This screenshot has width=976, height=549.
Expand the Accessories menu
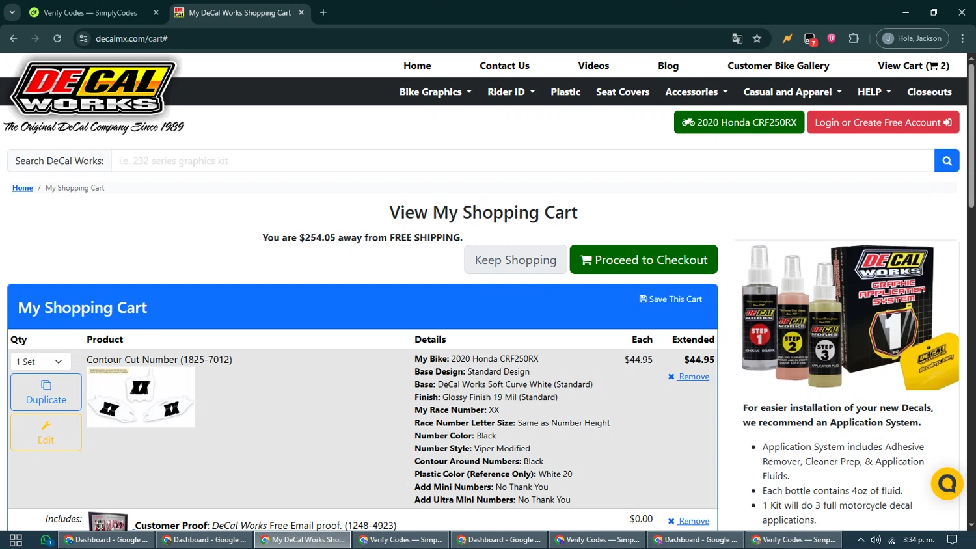click(696, 92)
